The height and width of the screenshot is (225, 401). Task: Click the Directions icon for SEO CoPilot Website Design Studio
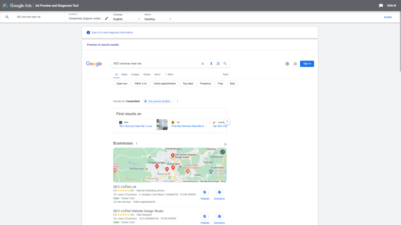[x=219, y=217]
